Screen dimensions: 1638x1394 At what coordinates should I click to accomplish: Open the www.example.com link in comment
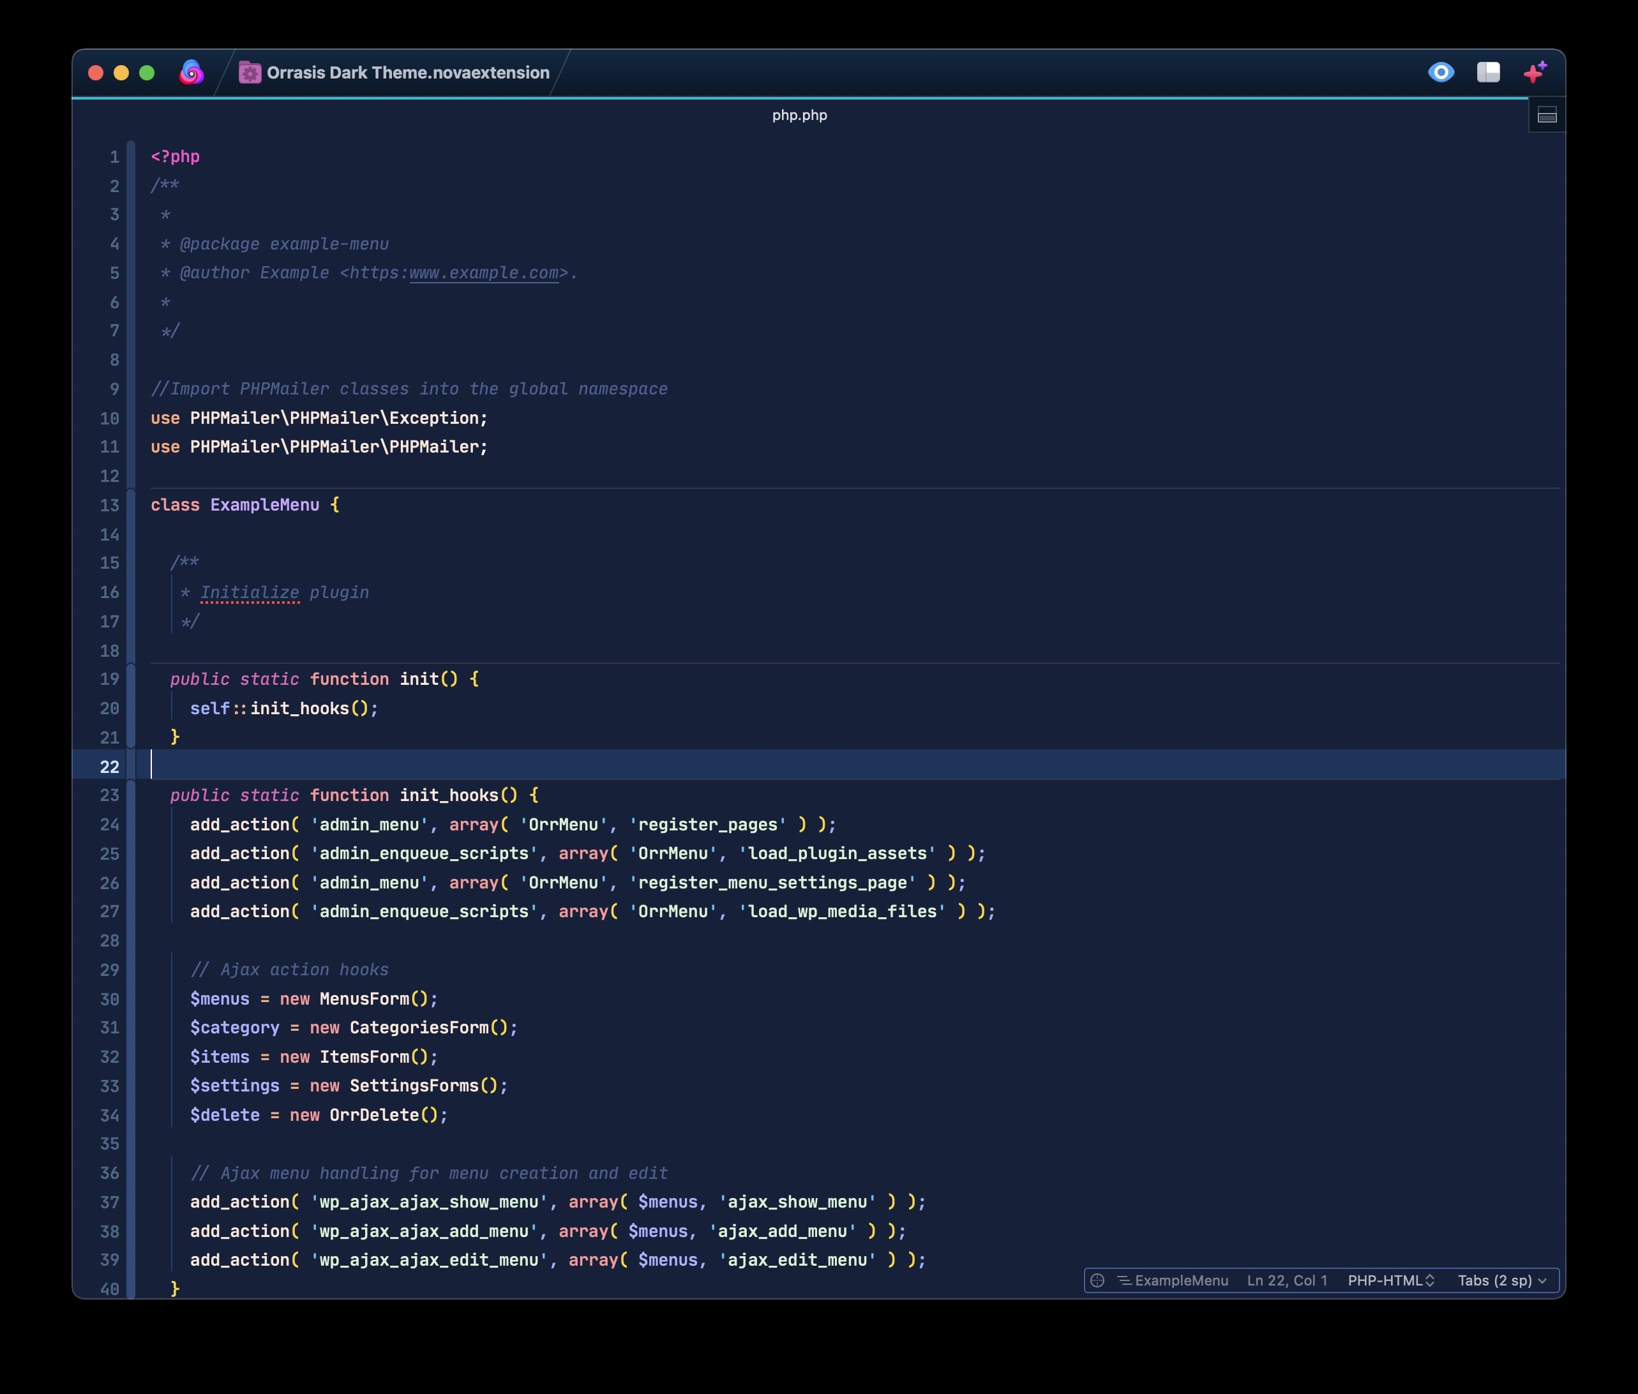(x=483, y=273)
